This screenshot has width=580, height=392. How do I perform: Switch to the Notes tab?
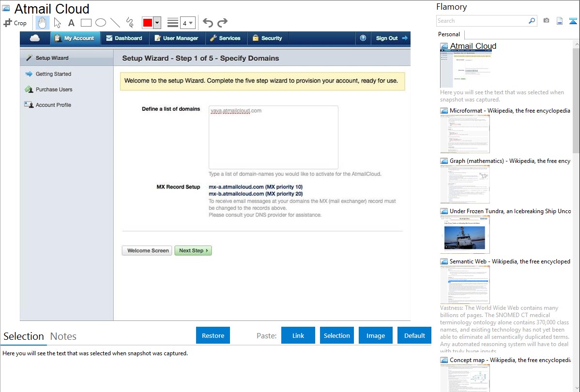(x=63, y=336)
